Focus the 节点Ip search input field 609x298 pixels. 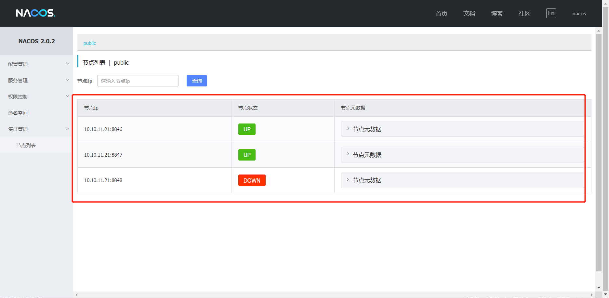tap(138, 81)
